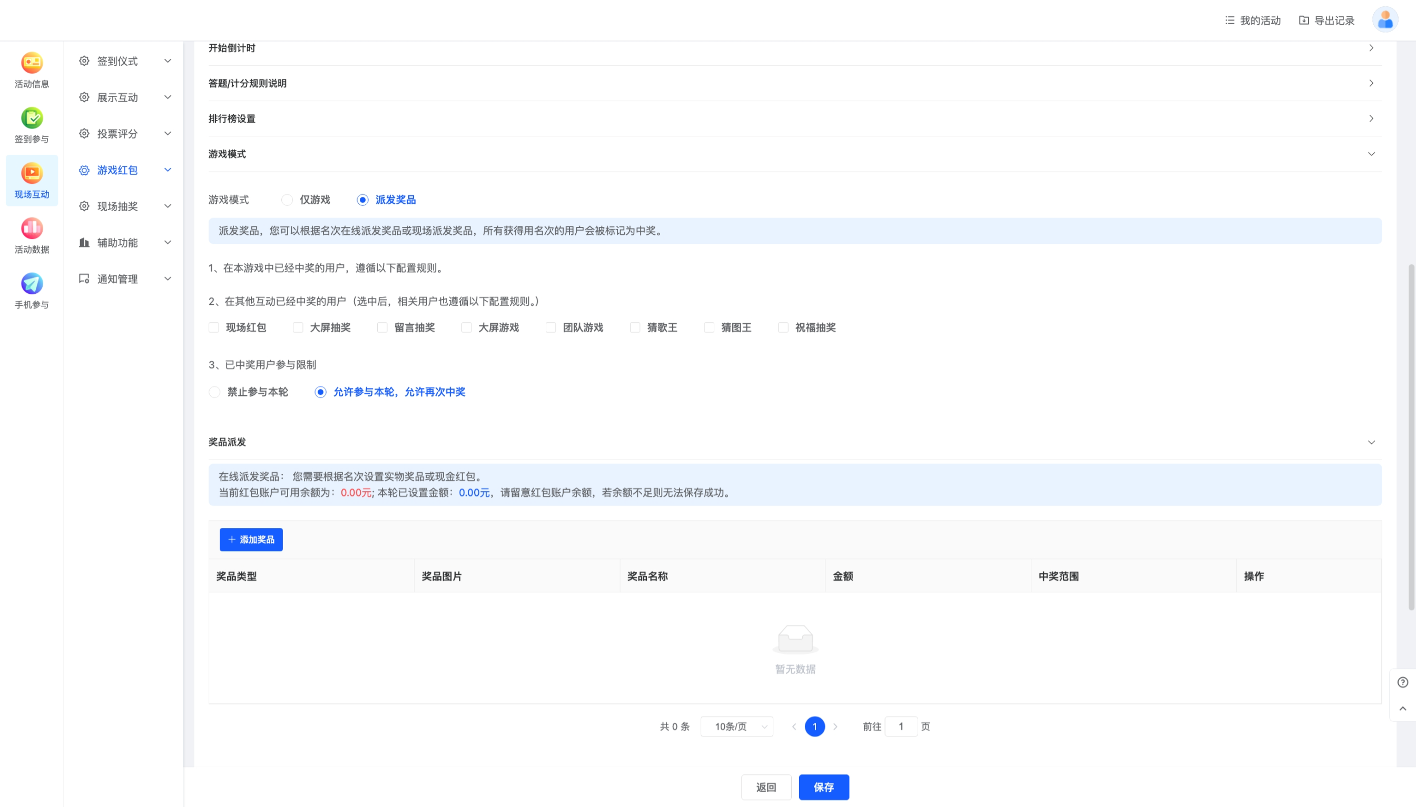This screenshot has height=807, width=1416.
Task: Expand the 开始倒计时 settings row
Action: [x=1371, y=48]
